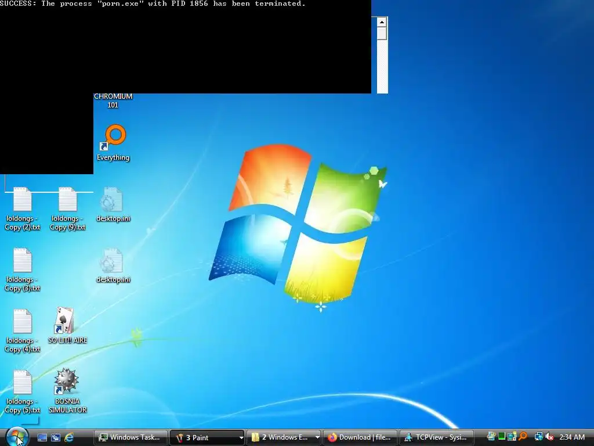Open the 2 Windows Explorer taskbar group
The width and height of the screenshot is (594, 446).
point(280,437)
